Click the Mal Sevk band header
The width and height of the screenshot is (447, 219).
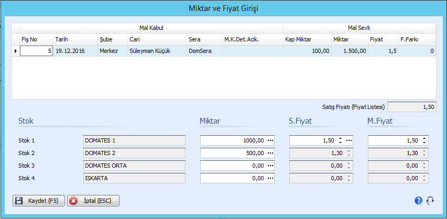pyautogui.click(x=359, y=28)
